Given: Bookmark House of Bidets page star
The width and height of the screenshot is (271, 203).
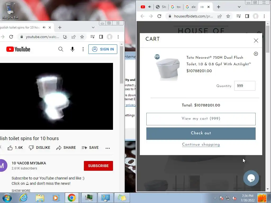Looking at the screenshot, I should tap(228, 16).
